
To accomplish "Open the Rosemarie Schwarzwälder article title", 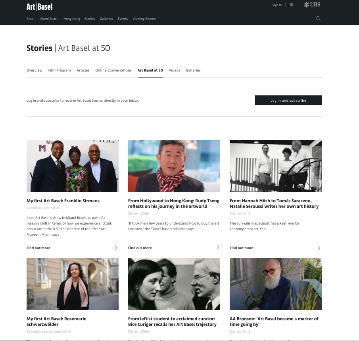I will pyautogui.click(x=56, y=322).
